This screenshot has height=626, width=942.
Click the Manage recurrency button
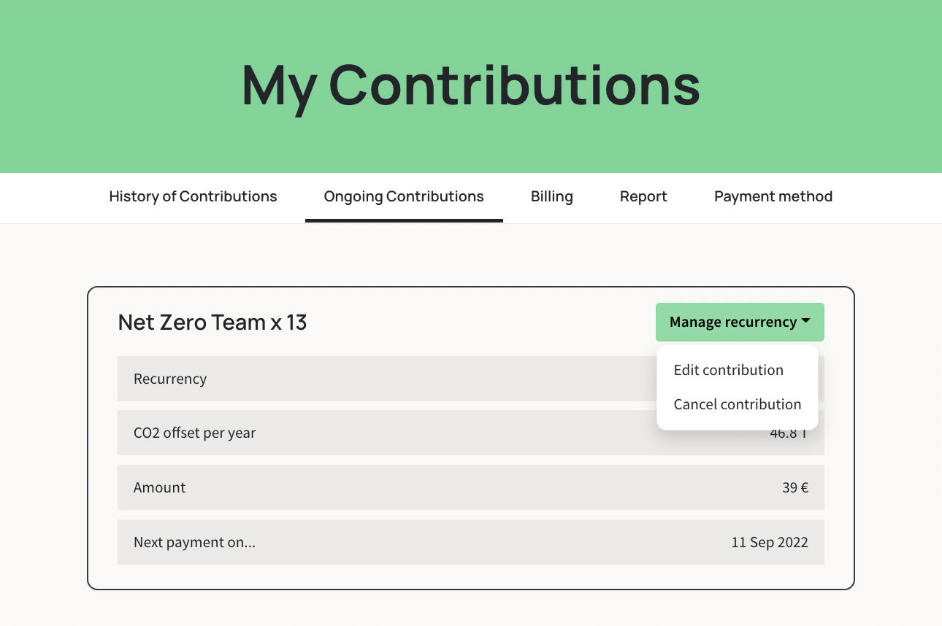tap(740, 322)
